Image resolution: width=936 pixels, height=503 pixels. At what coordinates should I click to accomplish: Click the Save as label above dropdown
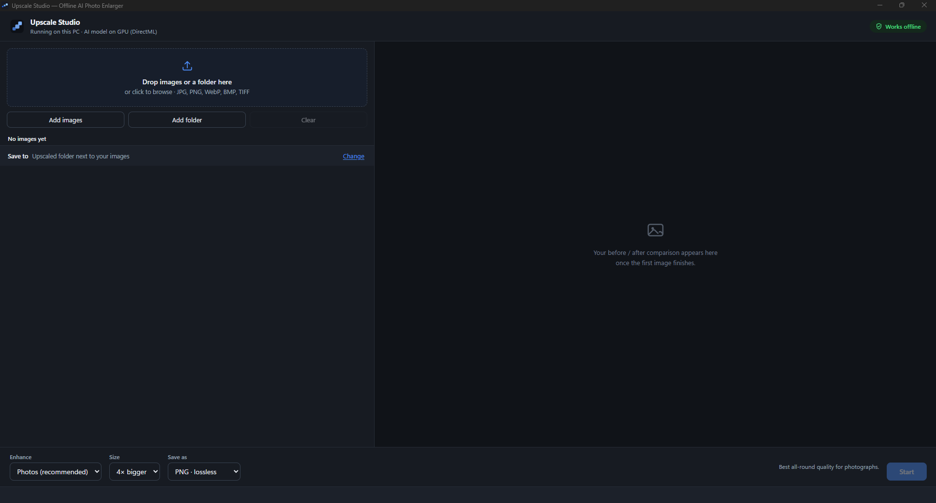(x=178, y=457)
